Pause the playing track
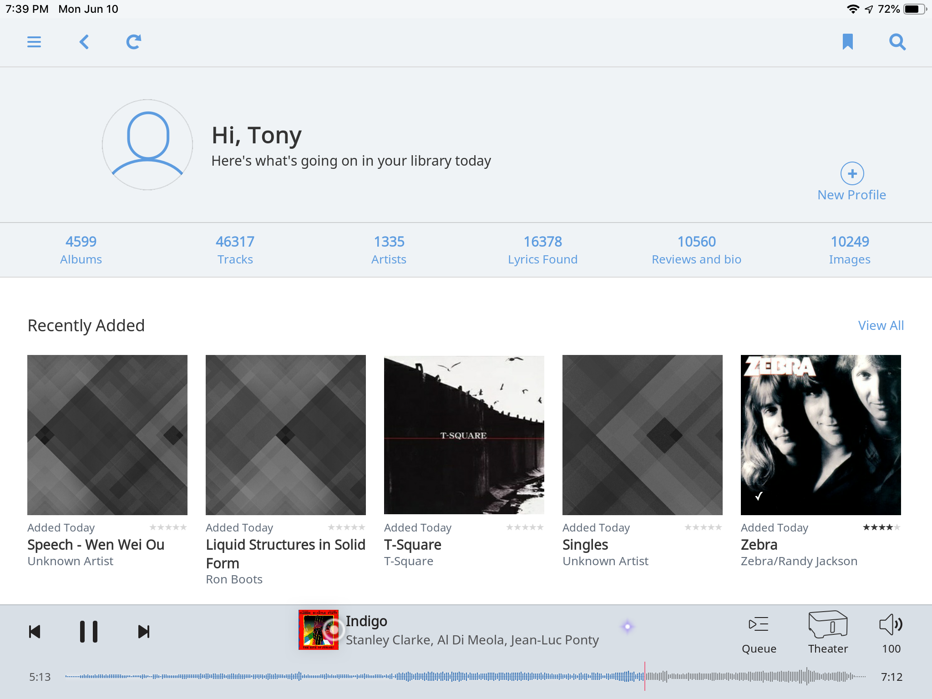932x699 pixels. [89, 632]
